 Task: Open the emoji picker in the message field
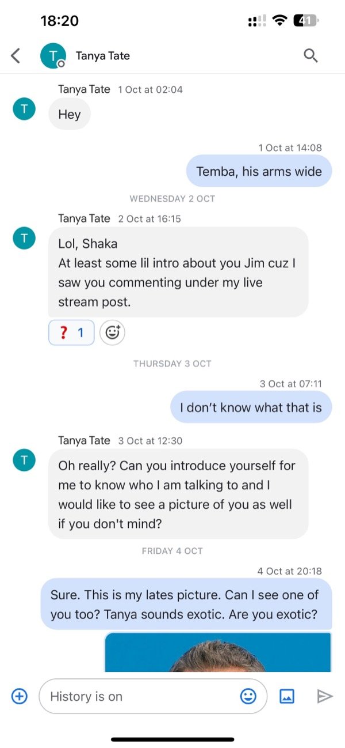click(248, 696)
